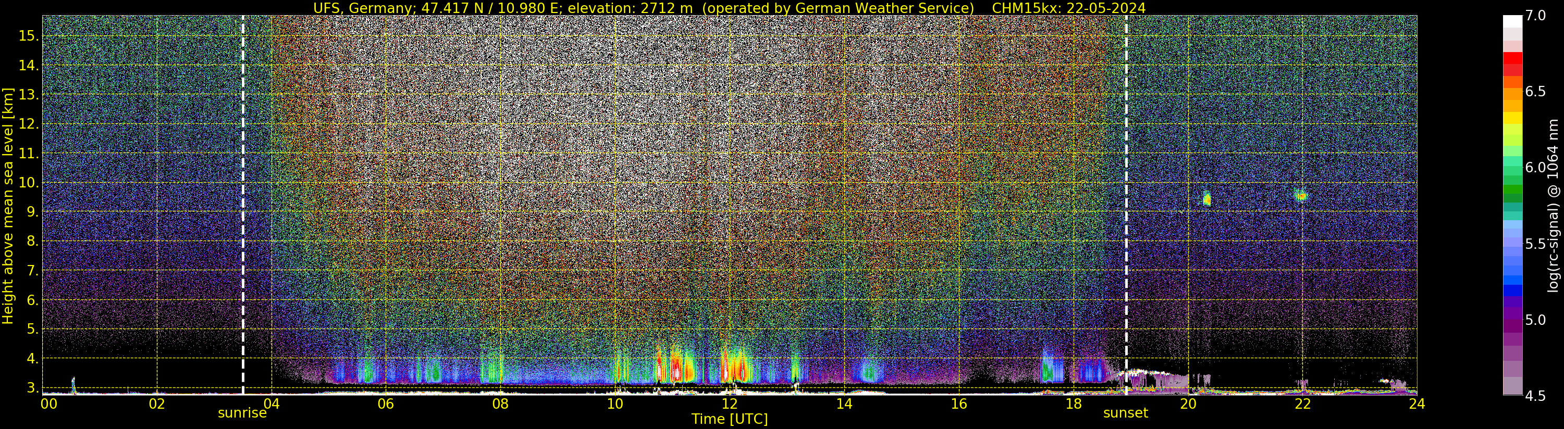Image resolution: width=1564 pixels, height=429 pixels.
Task: Click the '10' time axis tick label
Action: 615,403
